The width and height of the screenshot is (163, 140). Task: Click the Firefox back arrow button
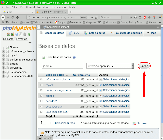coord(3,17)
